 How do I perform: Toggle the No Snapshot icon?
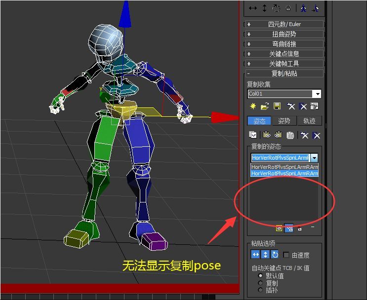click(x=300, y=229)
